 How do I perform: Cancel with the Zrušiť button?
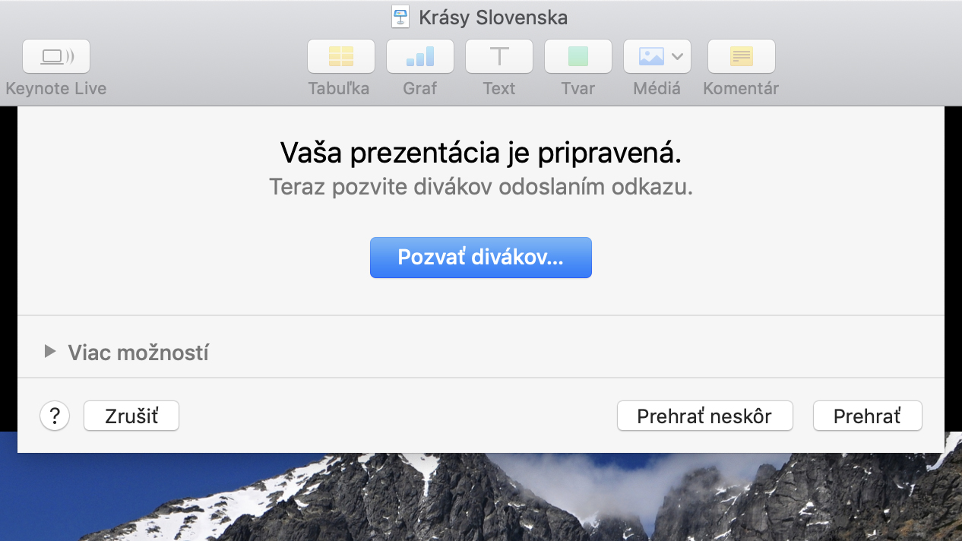tap(131, 416)
